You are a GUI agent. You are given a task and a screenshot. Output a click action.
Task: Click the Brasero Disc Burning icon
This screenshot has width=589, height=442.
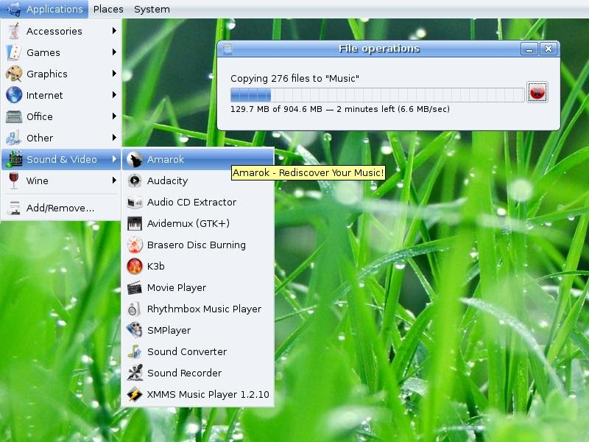[135, 245]
